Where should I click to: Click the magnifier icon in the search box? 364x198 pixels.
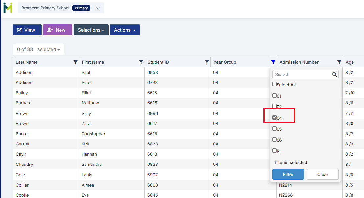(x=334, y=75)
